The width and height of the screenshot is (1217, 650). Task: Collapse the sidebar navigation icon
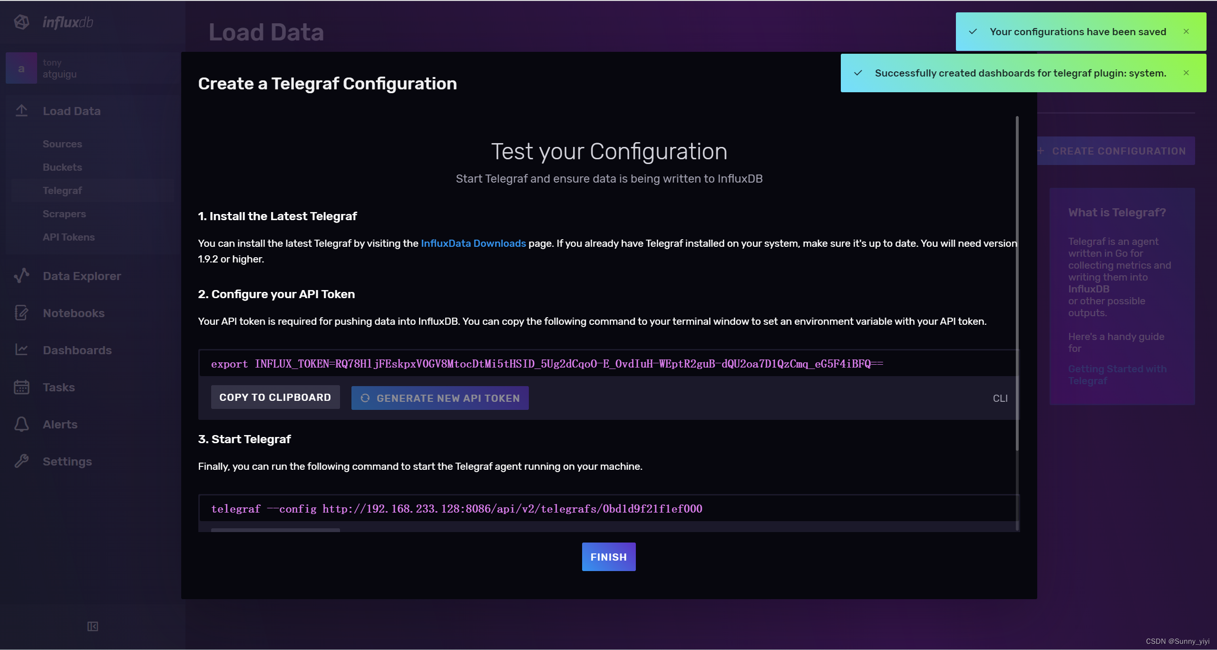[x=93, y=626]
